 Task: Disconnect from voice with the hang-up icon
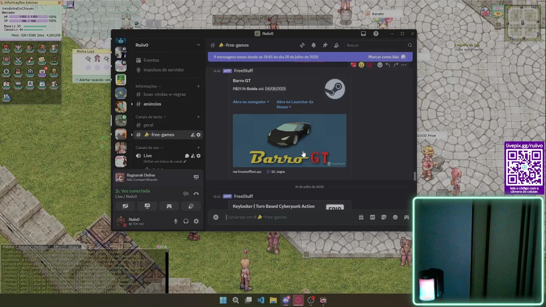coord(196,194)
